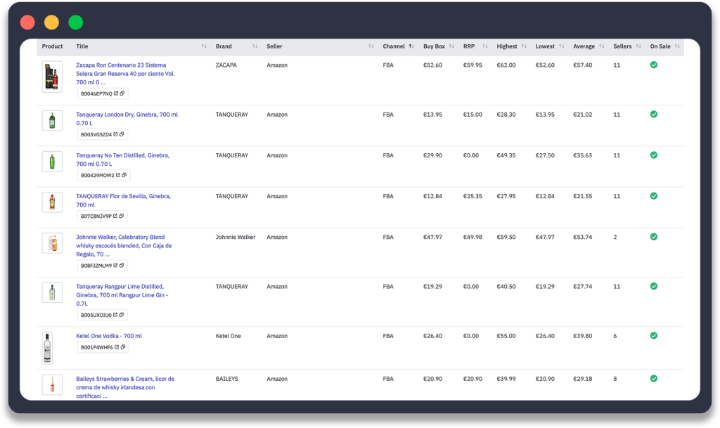Open external link for ASIN B0046EP7NQ
The image size is (720, 428).
pyautogui.click(x=116, y=93)
